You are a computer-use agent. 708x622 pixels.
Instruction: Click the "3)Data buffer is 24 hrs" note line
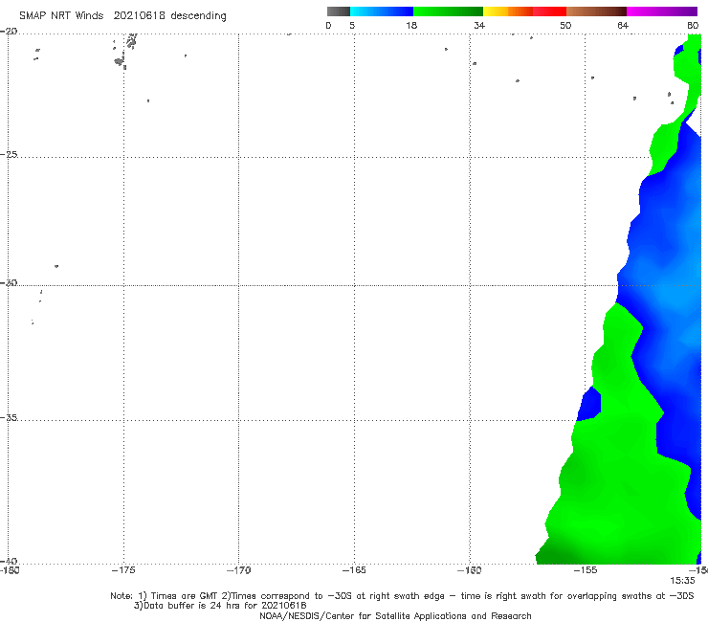click(220, 606)
